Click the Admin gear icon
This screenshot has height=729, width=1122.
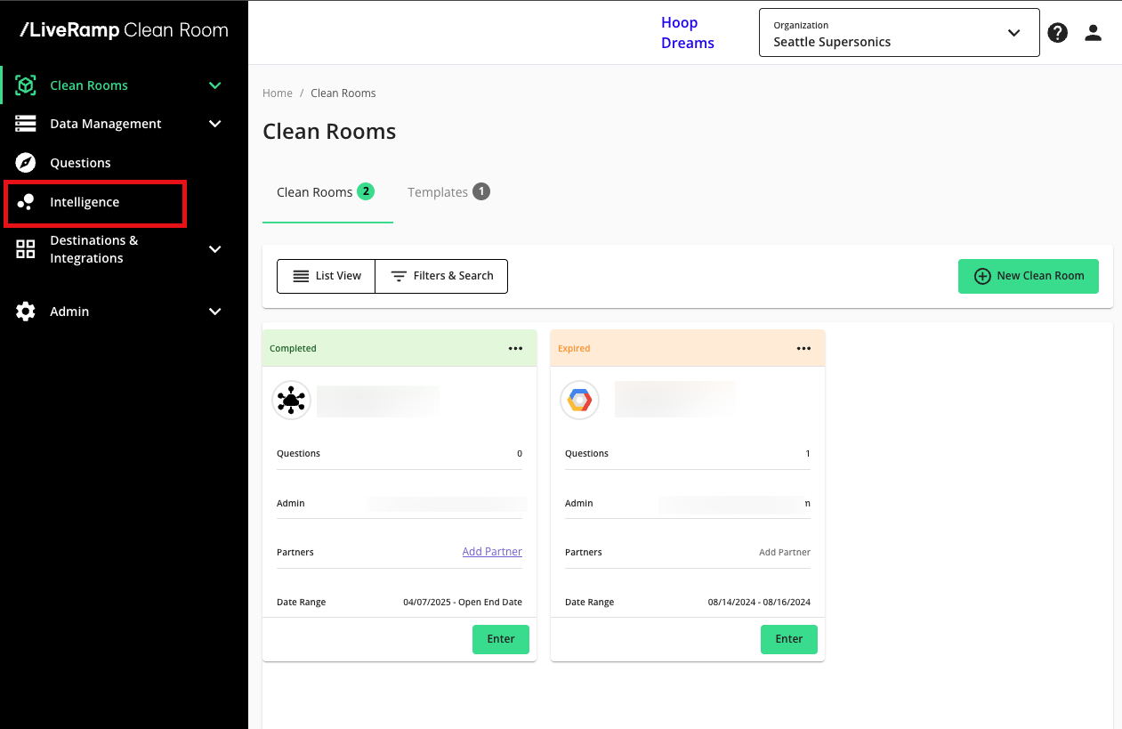pyautogui.click(x=26, y=312)
